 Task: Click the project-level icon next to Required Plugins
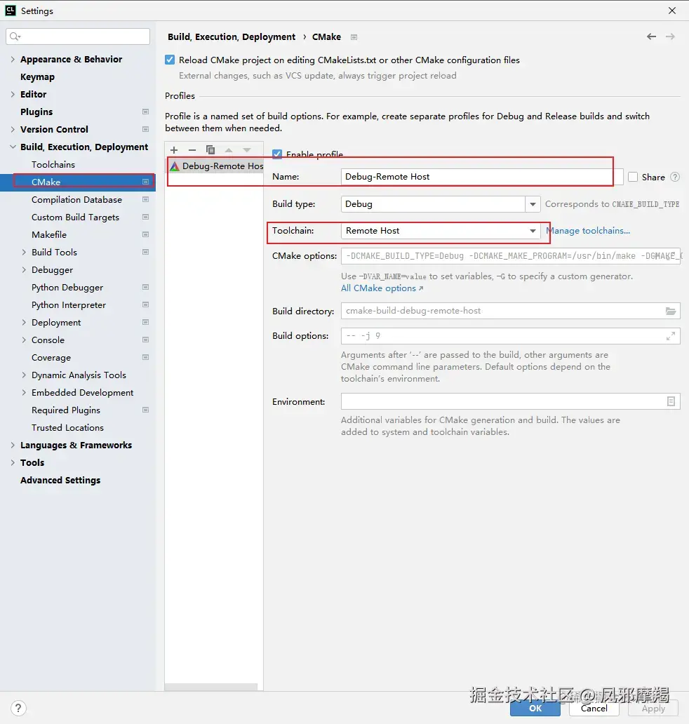(145, 410)
